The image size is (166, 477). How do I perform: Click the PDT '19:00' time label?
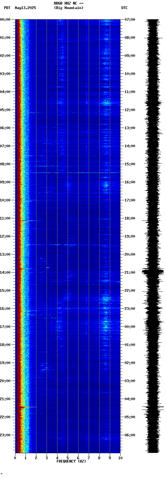[5, 363]
